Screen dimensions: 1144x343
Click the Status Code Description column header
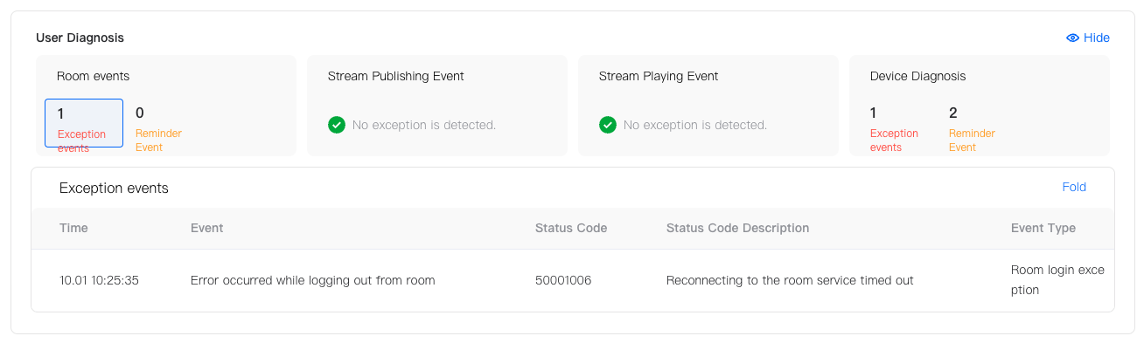[x=737, y=228]
